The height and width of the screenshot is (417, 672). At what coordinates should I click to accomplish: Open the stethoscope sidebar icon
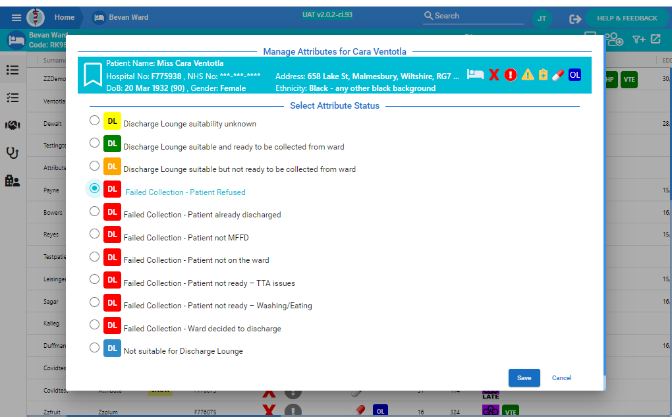(13, 153)
